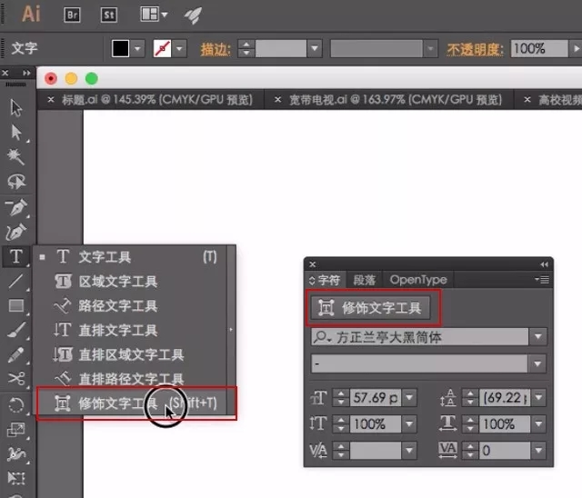Image resolution: width=582 pixels, height=498 pixels.
Task: Select the Line Segment tool
Action: 16,281
